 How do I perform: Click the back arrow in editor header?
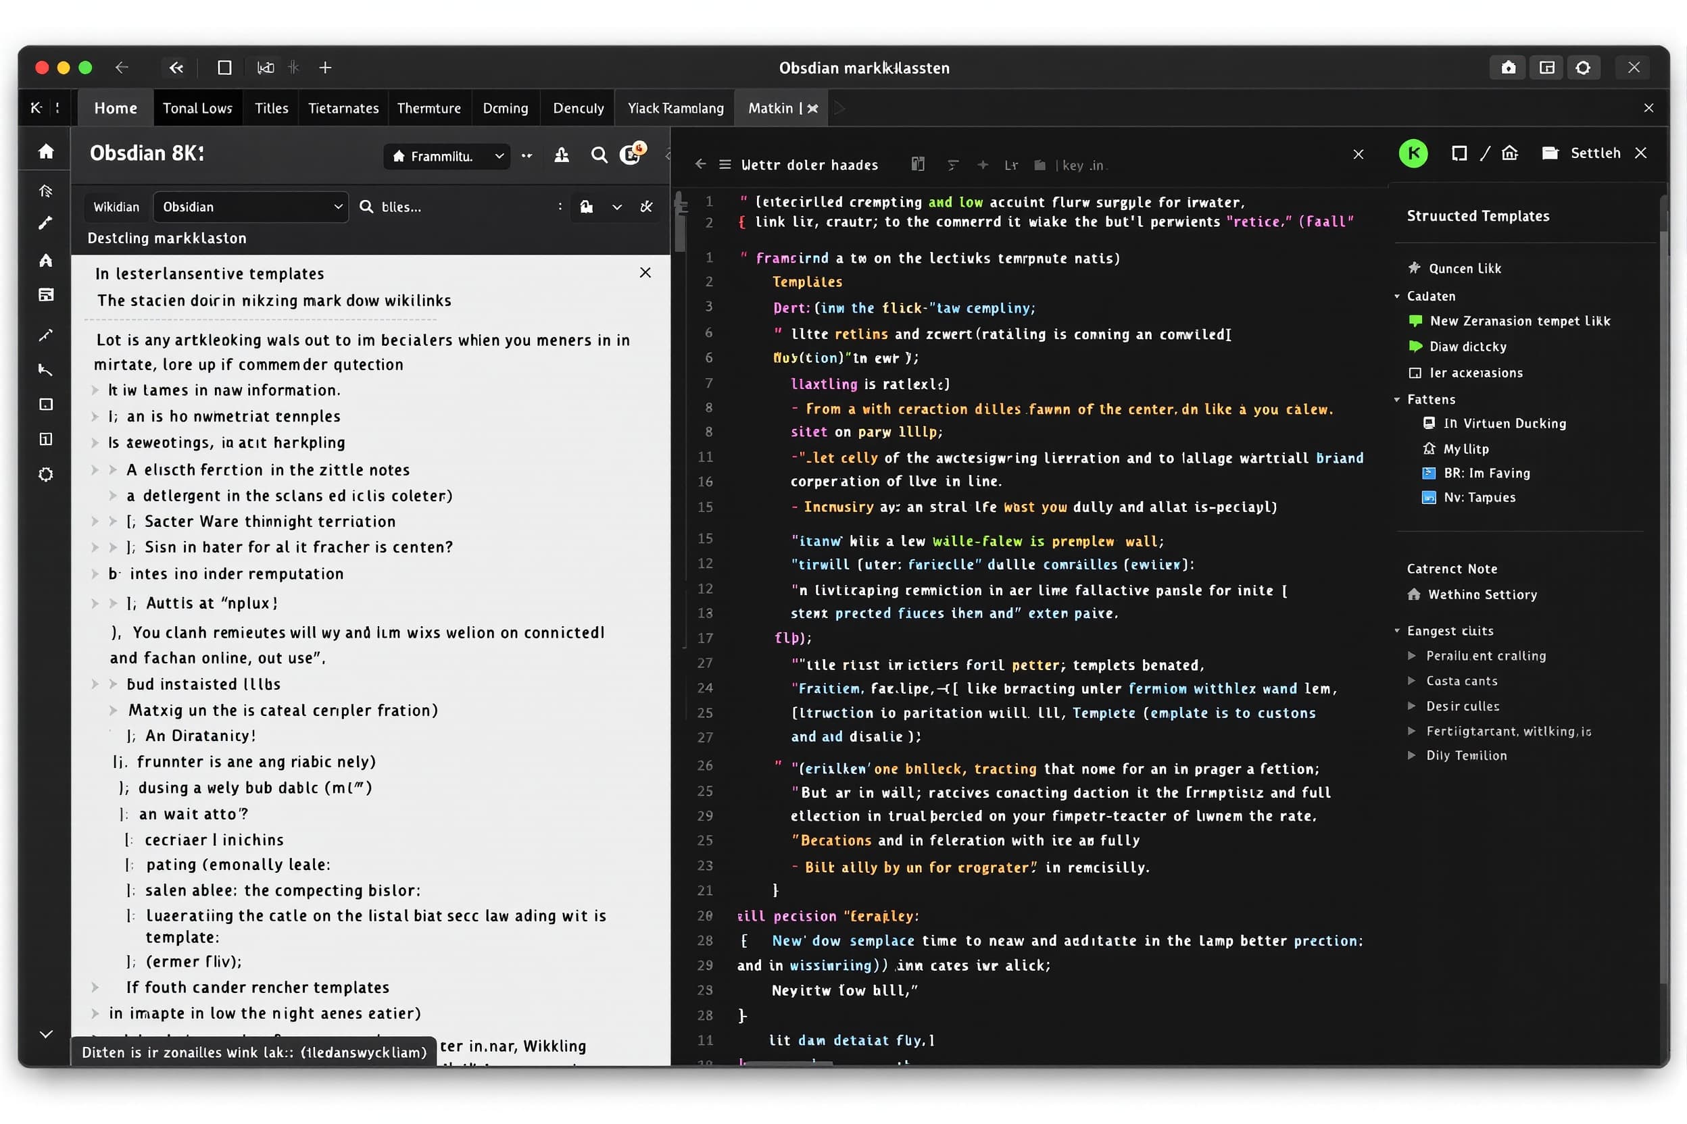pos(701,164)
